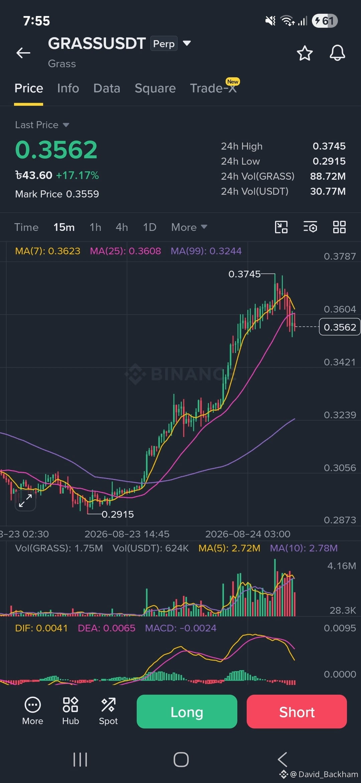Tap the volume MA(10): 2.78M label
Screen dimensions: 361x783
click(x=304, y=548)
